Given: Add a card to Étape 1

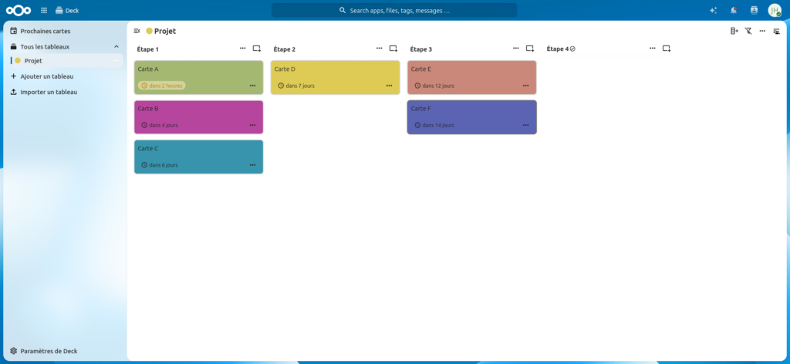Looking at the screenshot, I should pyautogui.click(x=257, y=49).
